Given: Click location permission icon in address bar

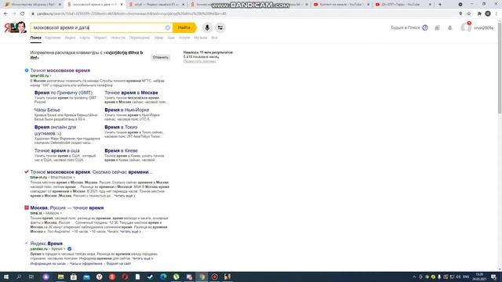Looking at the screenshot, I should (x=460, y=14).
